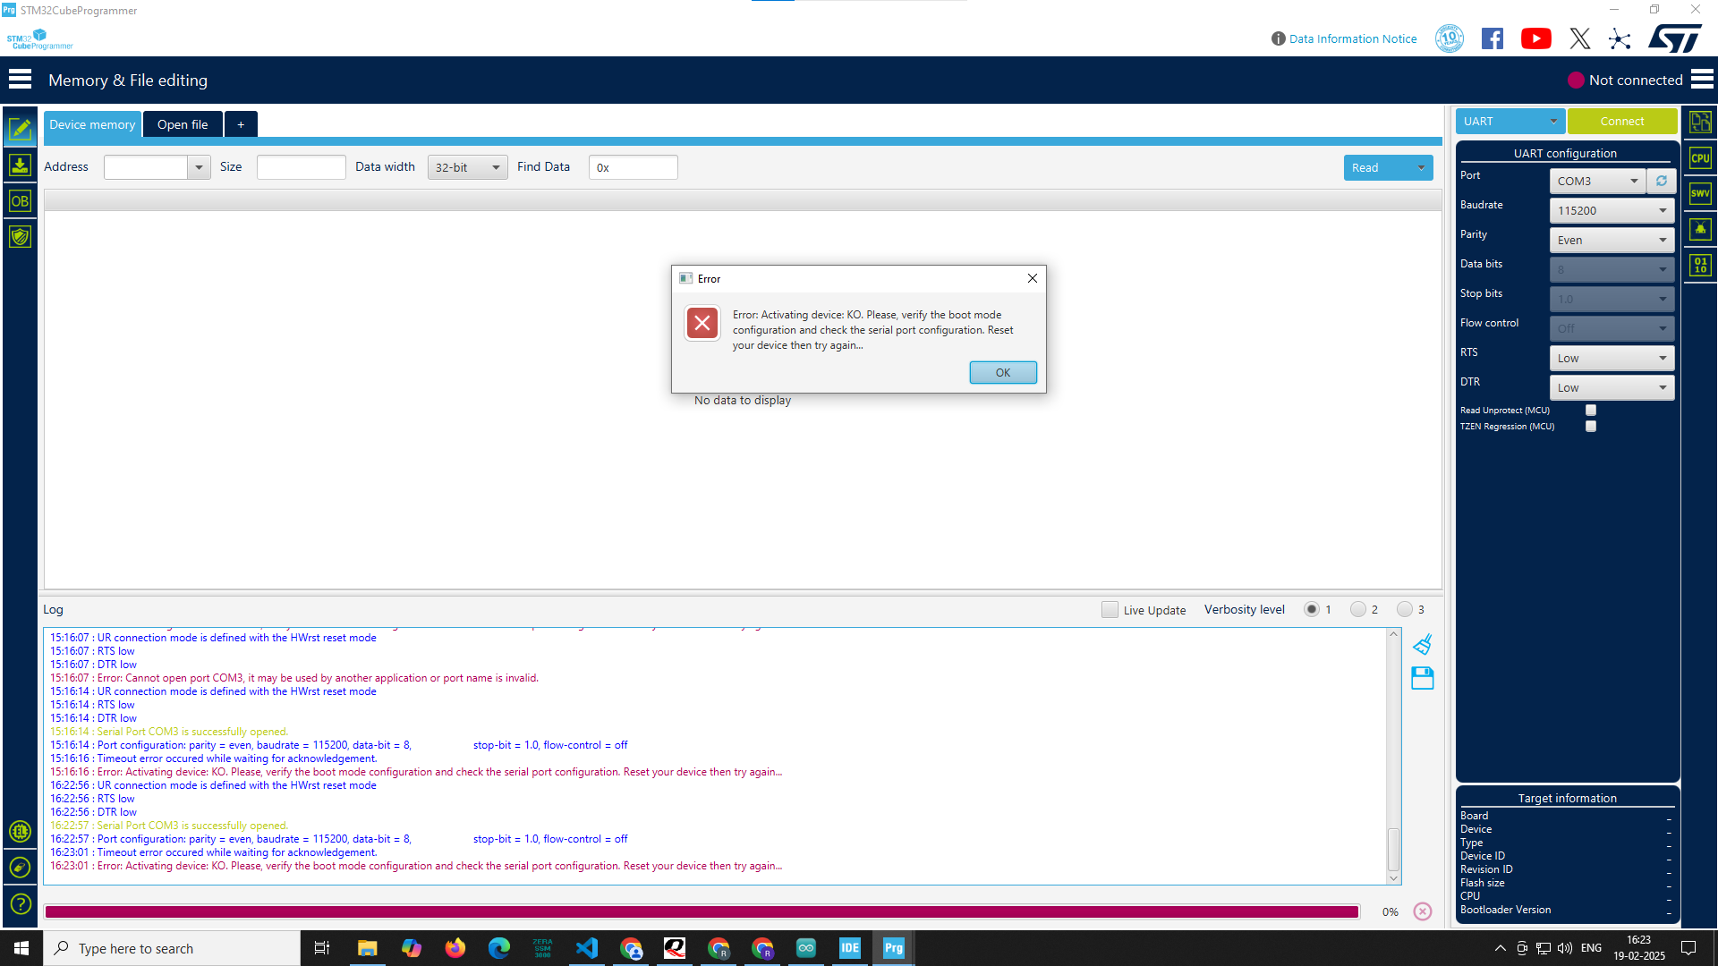Click the Find Data input field
The width and height of the screenshot is (1718, 966).
click(634, 167)
